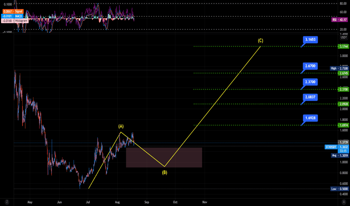Click the gray 1.3739 crosshair price label

[344, 142]
